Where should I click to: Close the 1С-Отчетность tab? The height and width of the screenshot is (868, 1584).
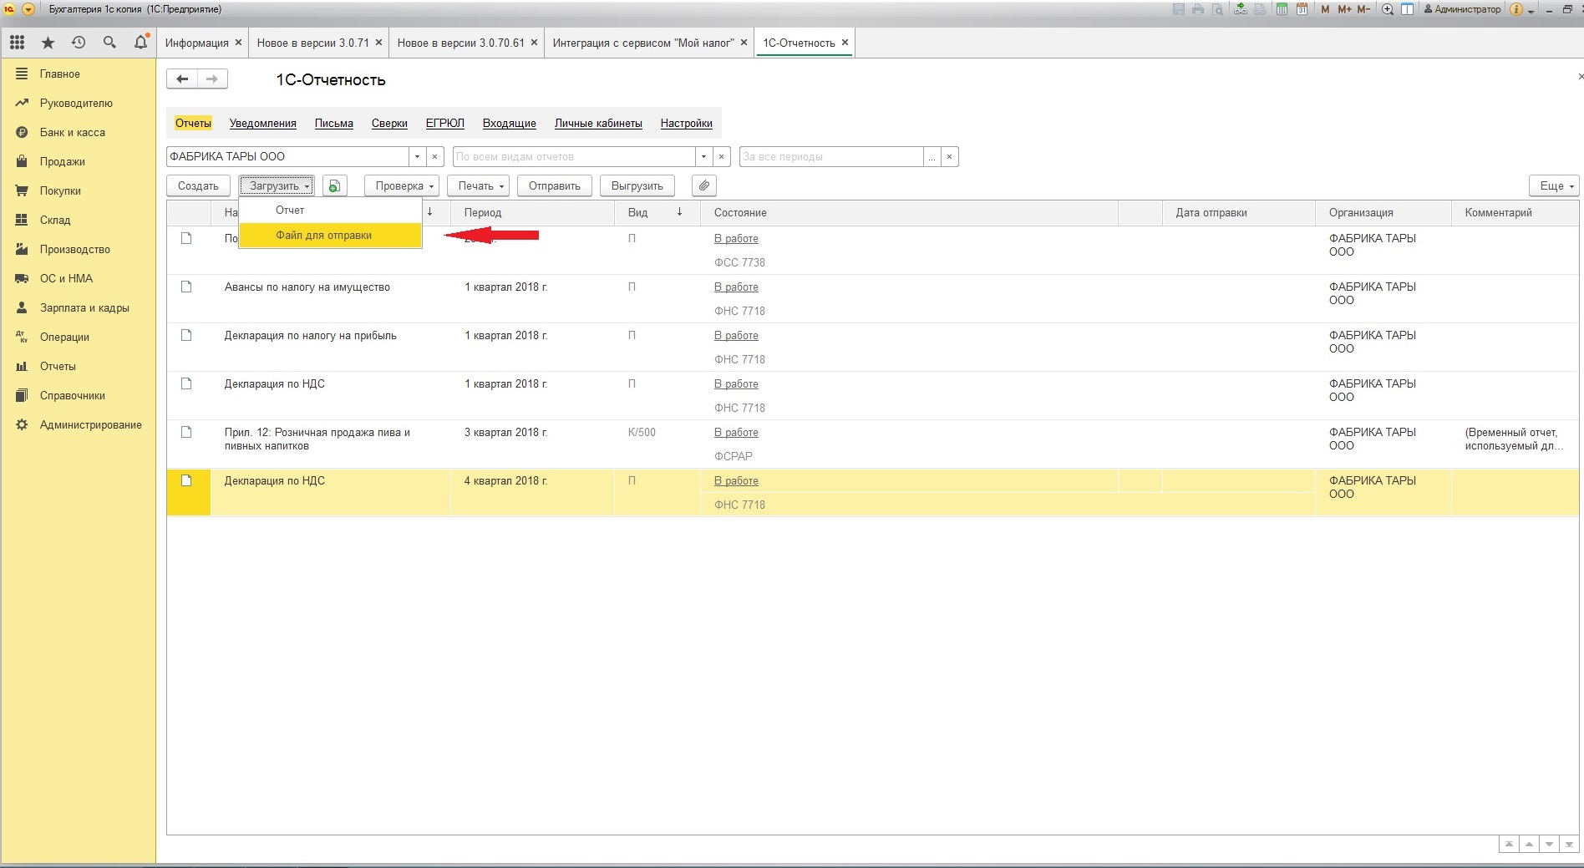point(845,43)
